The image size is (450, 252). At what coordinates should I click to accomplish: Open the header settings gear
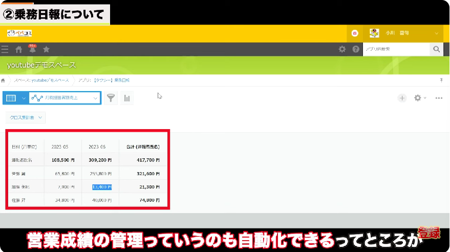pyautogui.click(x=342, y=49)
